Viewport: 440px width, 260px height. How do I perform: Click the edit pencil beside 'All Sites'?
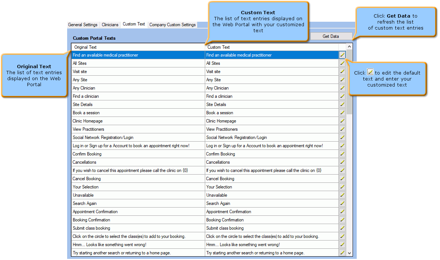point(342,63)
